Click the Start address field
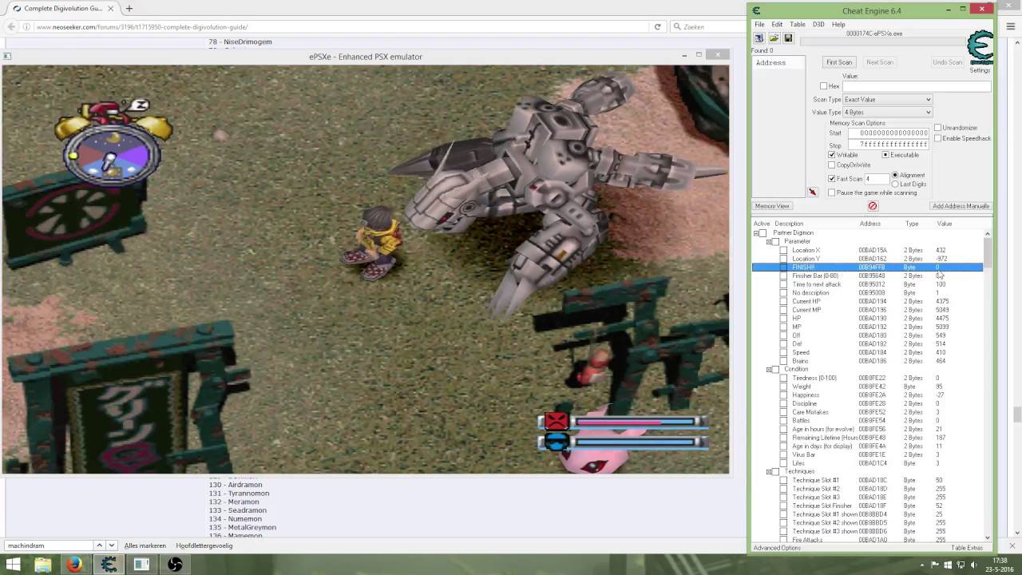This screenshot has width=1022, height=575. tap(889, 133)
